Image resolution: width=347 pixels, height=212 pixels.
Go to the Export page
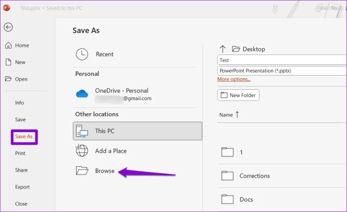click(23, 187)
